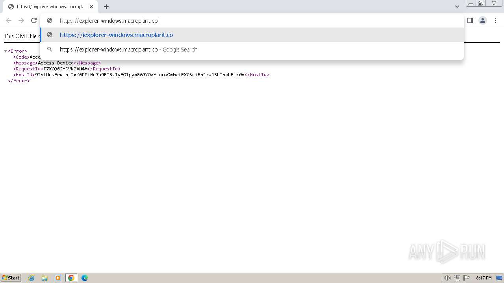
Task: Click the Access Denied message text
Action: pyautogui.click(x=56, y=63)
